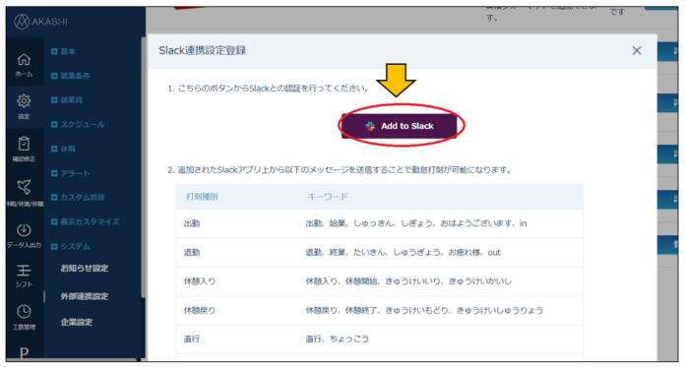Open the 設定 gear icon

click(24, 105)
